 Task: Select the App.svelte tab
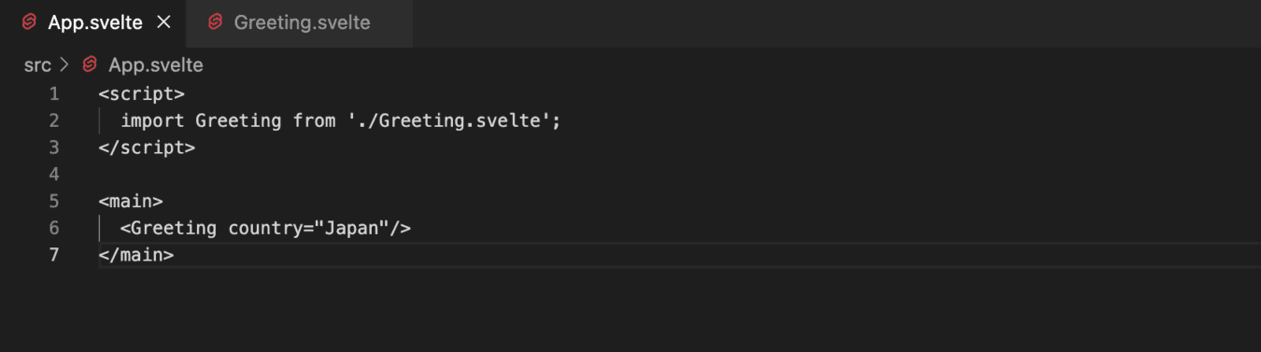[93, 22]
